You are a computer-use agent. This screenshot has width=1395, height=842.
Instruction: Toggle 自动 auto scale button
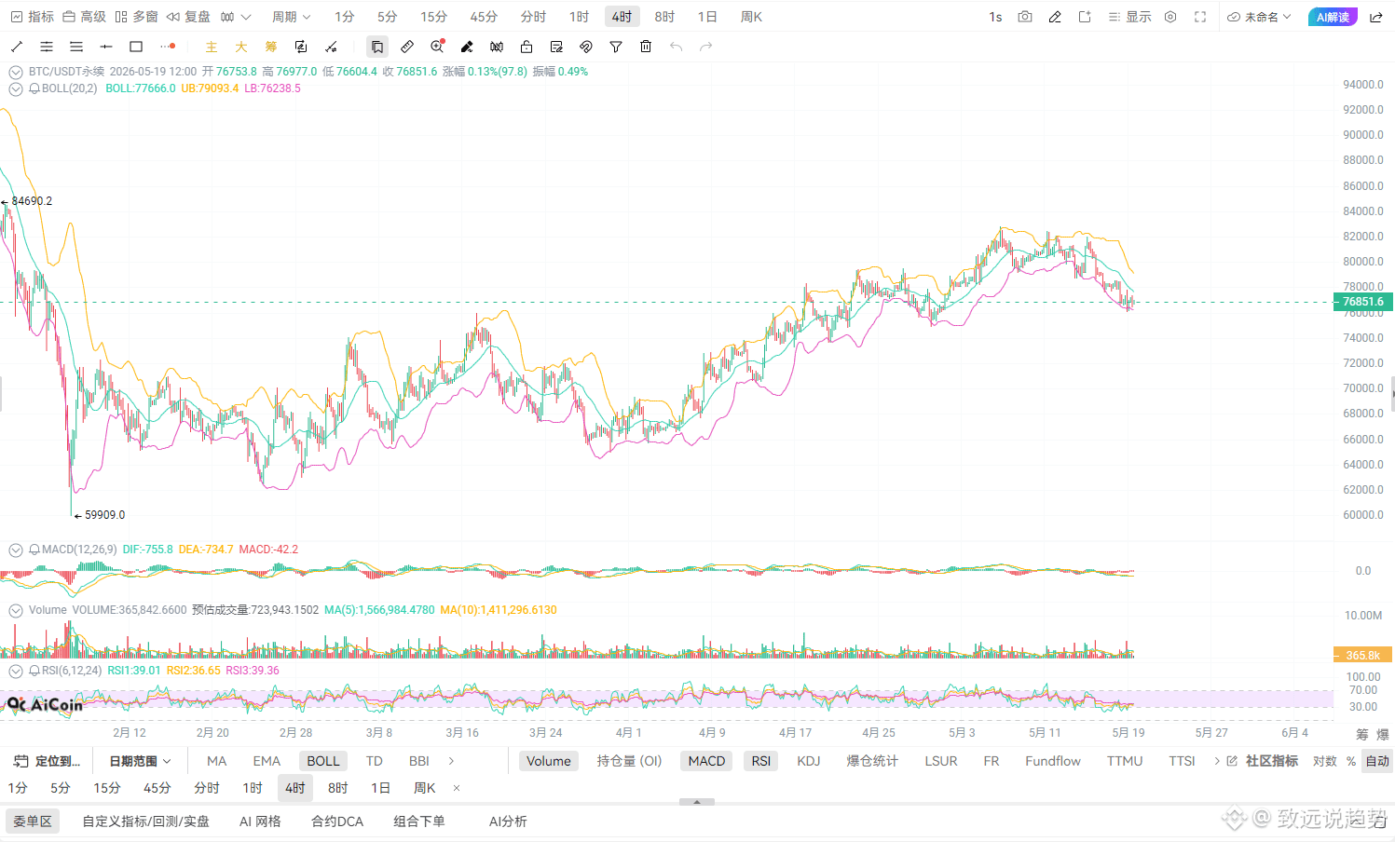1377,761
